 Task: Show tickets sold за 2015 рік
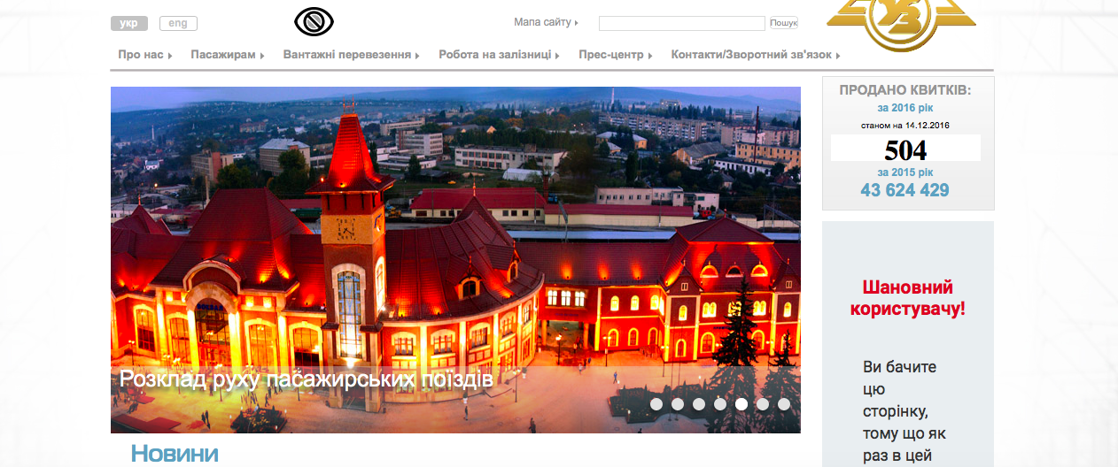(905, 172)
